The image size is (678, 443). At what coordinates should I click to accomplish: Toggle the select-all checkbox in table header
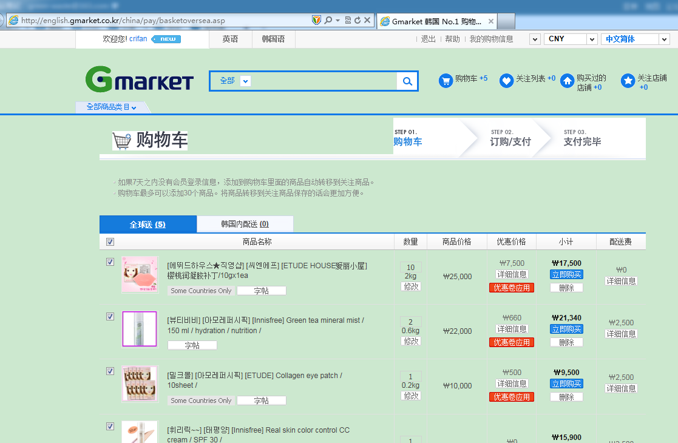tap(110, 242)
